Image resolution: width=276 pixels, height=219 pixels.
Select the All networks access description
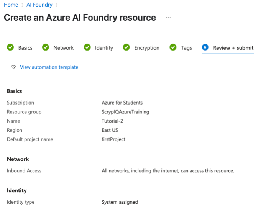pos(168,171)
